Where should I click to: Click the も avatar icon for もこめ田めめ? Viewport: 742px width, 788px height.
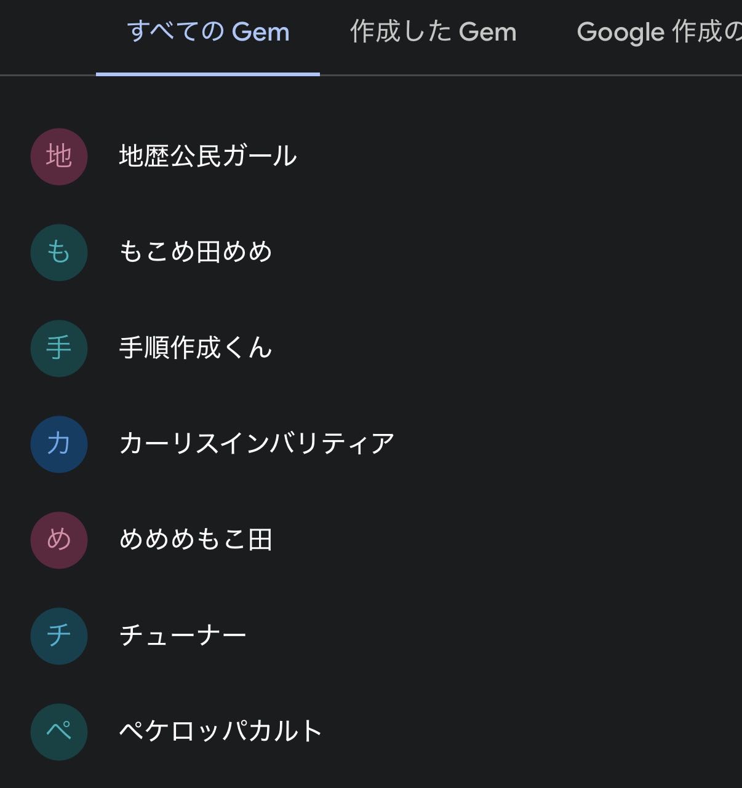tap(59, 252)
